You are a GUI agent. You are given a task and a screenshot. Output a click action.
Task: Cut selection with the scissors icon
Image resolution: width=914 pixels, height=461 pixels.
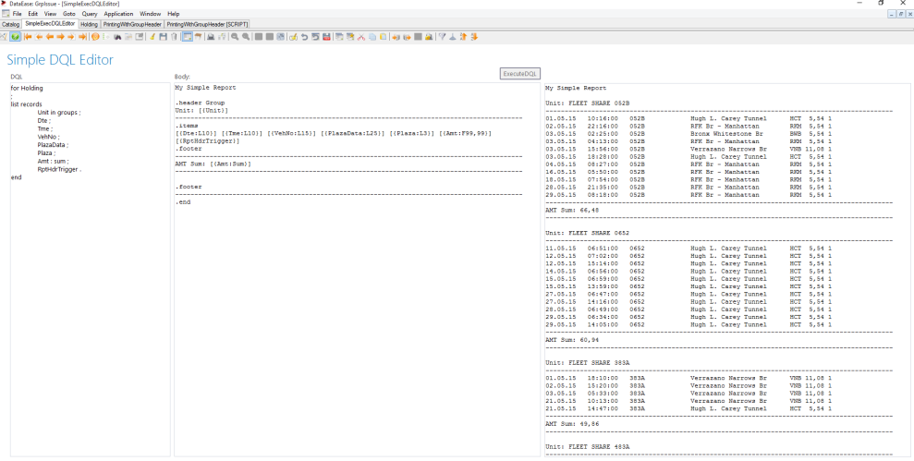(x=361, y=37)
